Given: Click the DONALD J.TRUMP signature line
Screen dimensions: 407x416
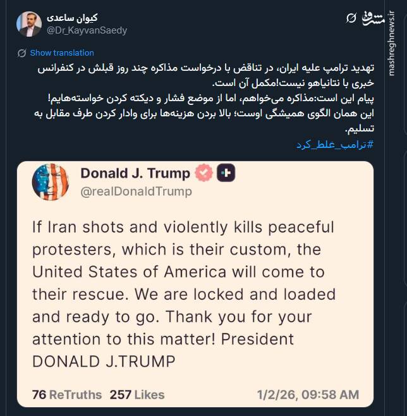Looking at the screenshot, I should pyautogui.click(x=103, y=361).
